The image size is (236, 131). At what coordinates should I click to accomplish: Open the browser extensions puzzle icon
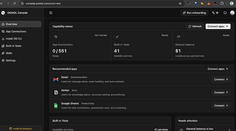tap(222, 3)
